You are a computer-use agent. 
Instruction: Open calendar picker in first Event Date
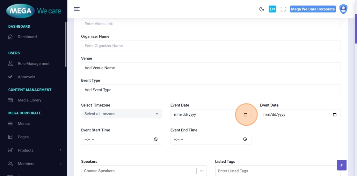coord(245,115)
